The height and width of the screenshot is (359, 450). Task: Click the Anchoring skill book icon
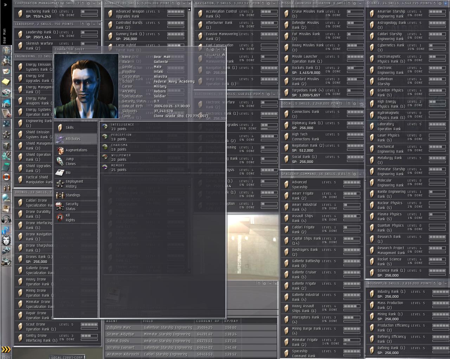point(20,14)
